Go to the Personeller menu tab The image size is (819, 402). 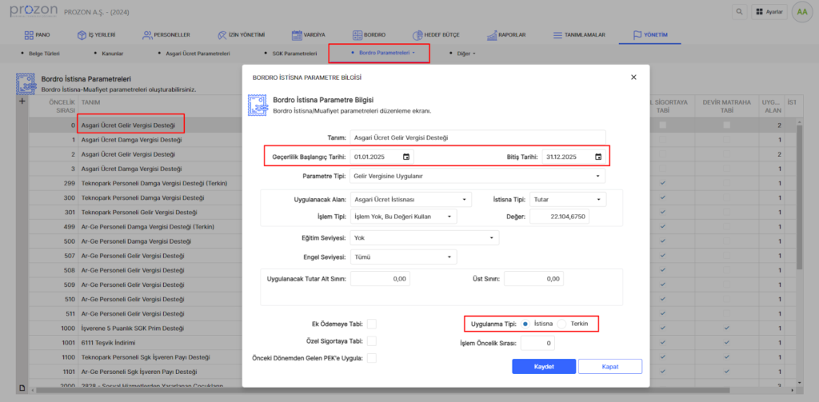166,35
